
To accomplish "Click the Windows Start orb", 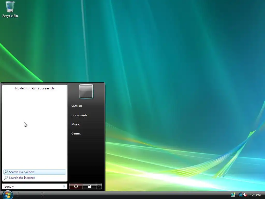I will 8,195.
